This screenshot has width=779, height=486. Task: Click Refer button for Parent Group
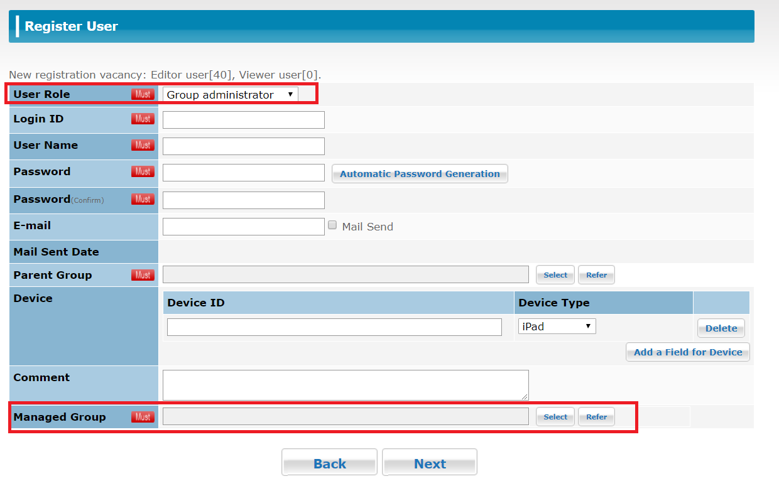(x=596, y=275)
